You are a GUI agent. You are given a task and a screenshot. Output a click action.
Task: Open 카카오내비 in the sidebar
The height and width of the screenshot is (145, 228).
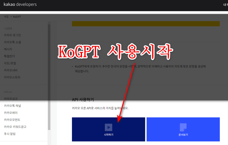(x=11, y=70)
